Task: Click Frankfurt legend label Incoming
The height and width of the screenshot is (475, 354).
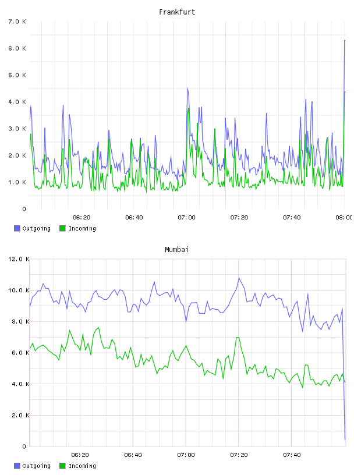Action: click(x=82, y=229)
